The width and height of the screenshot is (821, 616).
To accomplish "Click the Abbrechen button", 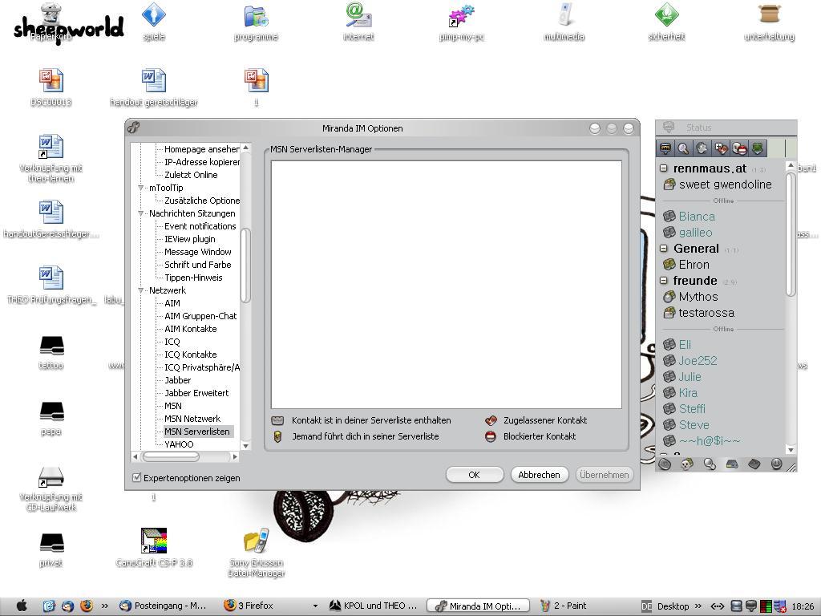I will 540,475.
